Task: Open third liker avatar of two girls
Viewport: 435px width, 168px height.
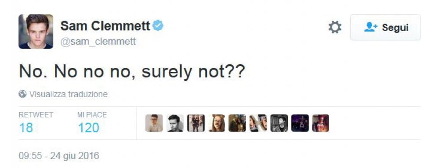Action: coord(196,123)
